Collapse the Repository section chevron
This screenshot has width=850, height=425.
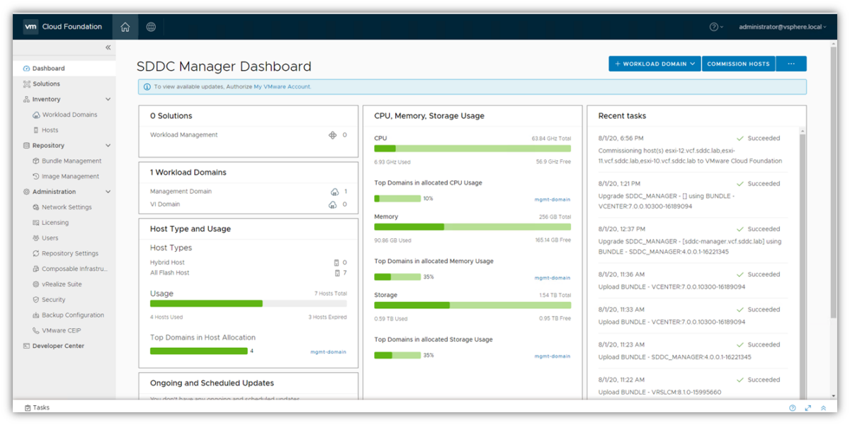coord(108,146)
